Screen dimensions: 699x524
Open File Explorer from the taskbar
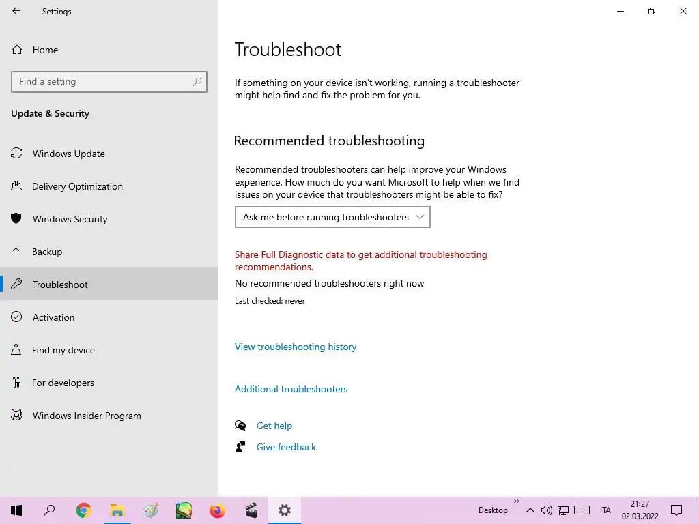(117, 510)
